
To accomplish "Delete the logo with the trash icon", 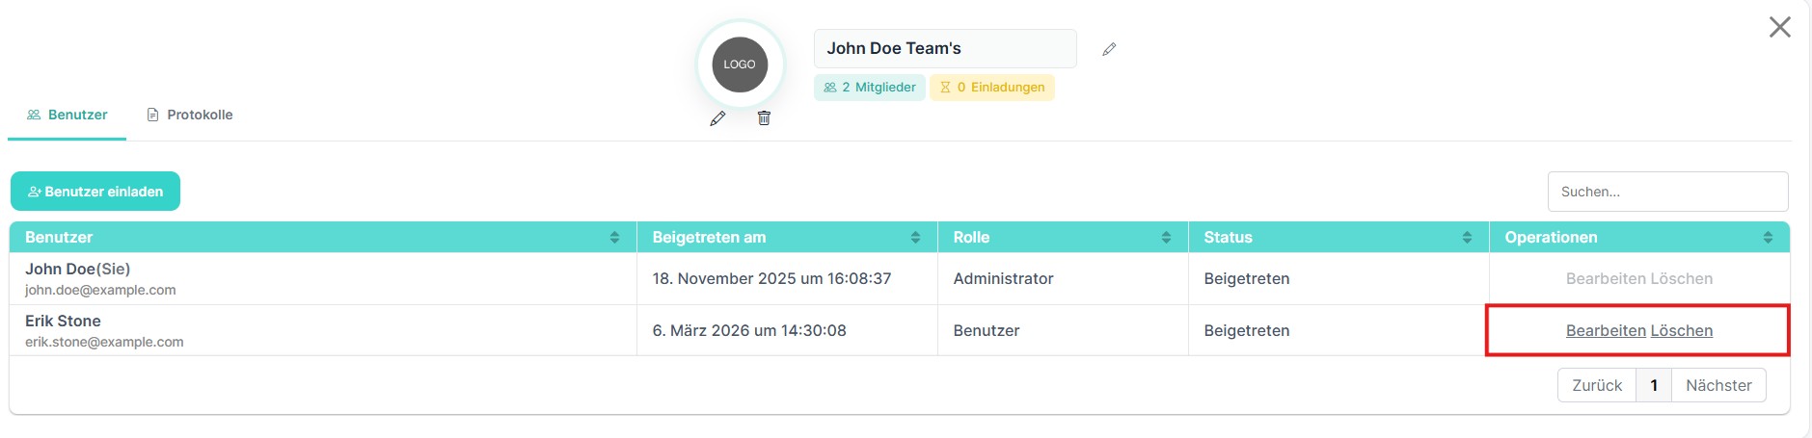I will coord(764,118).
